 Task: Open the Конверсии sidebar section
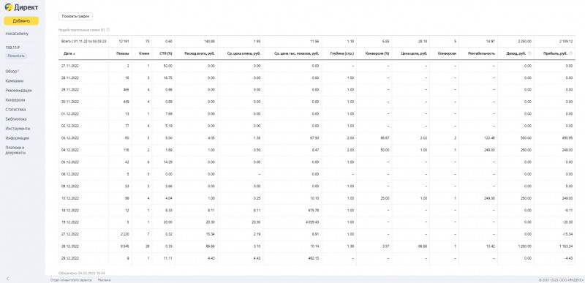15,100
